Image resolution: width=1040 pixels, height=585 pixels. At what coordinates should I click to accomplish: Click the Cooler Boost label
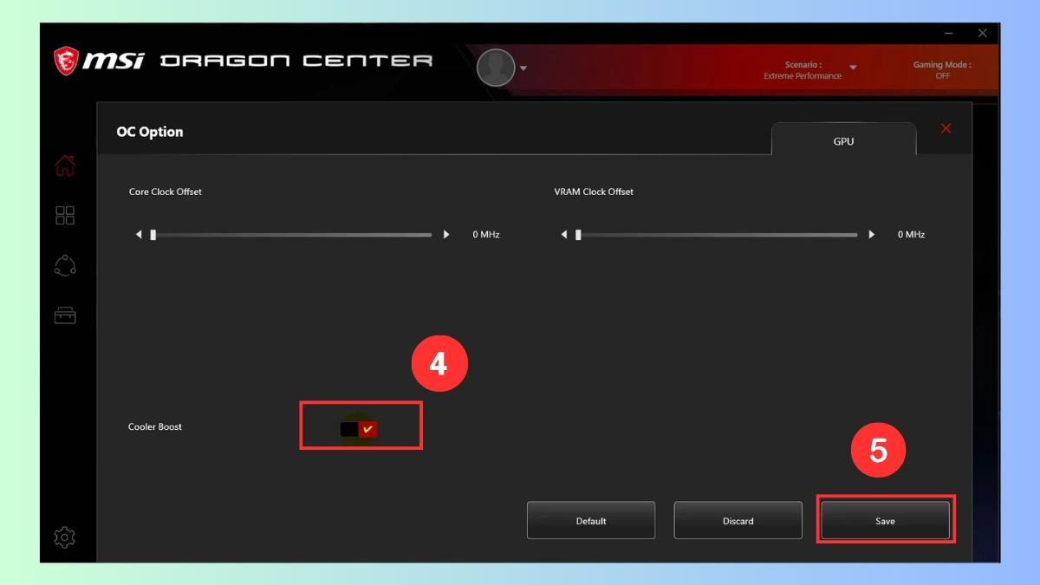(x=155, y=427)
